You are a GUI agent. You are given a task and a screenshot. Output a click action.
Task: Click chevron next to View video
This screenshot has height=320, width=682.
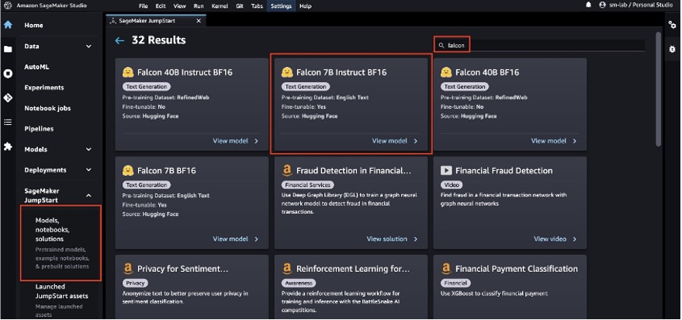575,239
